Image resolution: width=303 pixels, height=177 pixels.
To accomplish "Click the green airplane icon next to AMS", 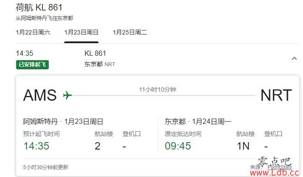I will [67, 95].
